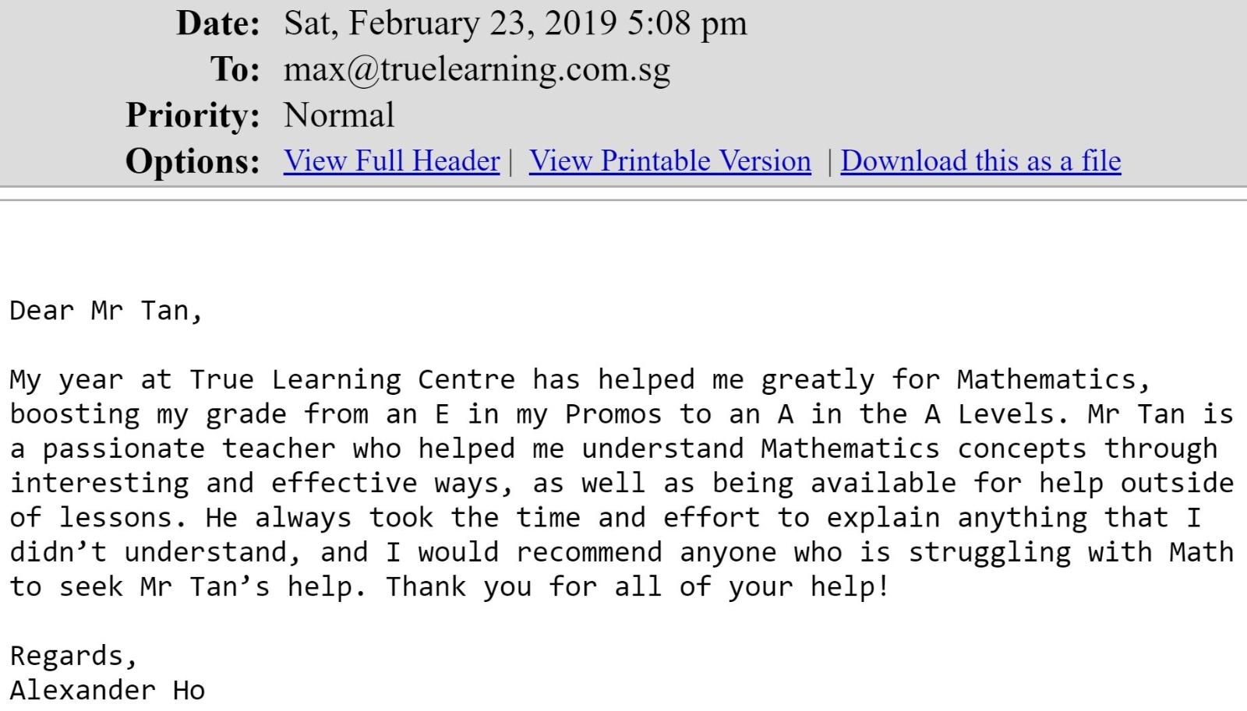Click the To: header label
The image size is (1247, 711).
[x=235, y=69]
